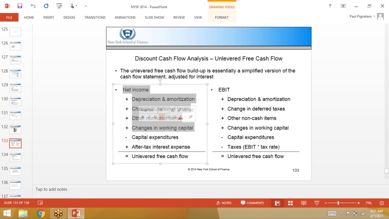Viewport: 389px width, 219px height.
Task: Click the zoom out minus button
Action: [x=326, y=203]
